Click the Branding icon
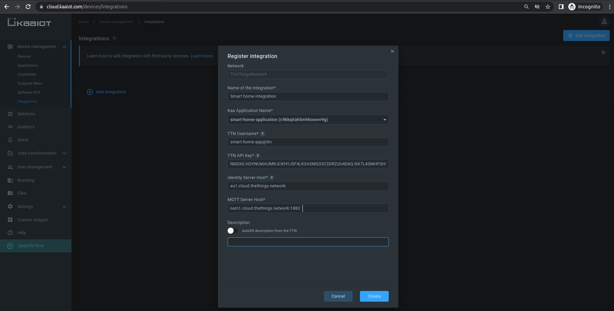This screenshot has width=614, height=311. tap(10, 180)
